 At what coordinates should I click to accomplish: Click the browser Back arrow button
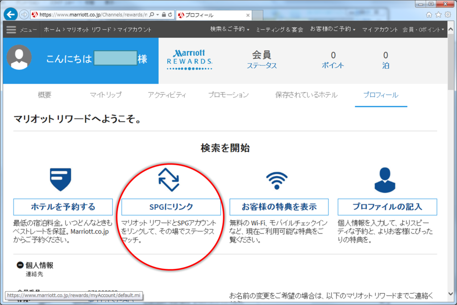tap(11, 14)
